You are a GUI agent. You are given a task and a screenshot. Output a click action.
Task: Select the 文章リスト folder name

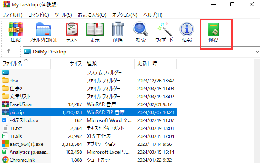tap(20, 97)
